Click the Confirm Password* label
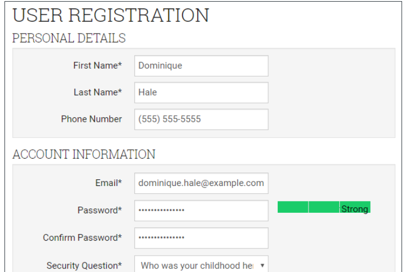This screenshot has height=272, width=406. (x=82, y=238)
